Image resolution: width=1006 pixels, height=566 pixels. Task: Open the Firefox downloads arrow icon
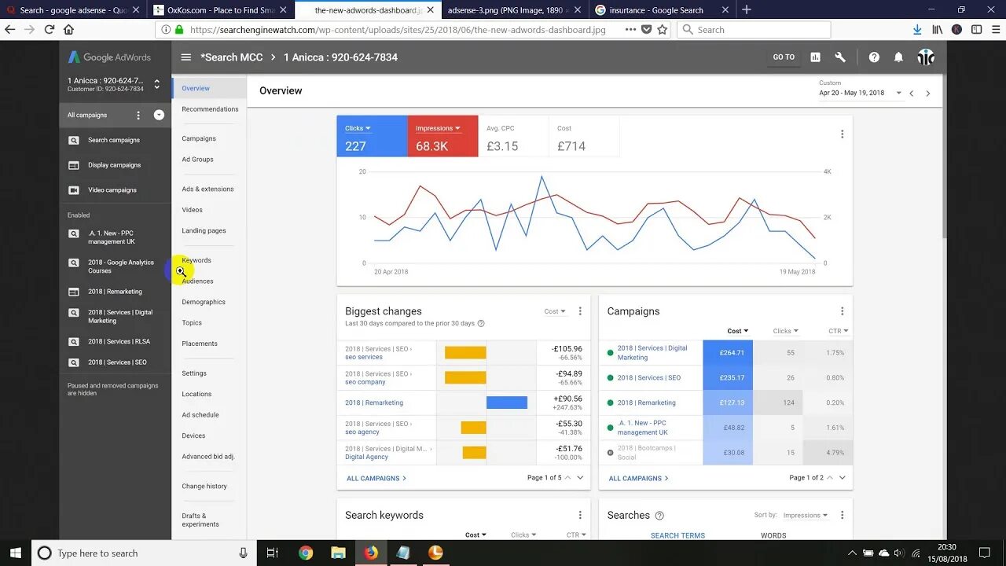click(917, 29)
